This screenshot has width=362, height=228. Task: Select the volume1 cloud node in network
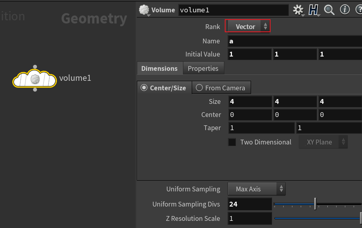[x=35, y=78]
